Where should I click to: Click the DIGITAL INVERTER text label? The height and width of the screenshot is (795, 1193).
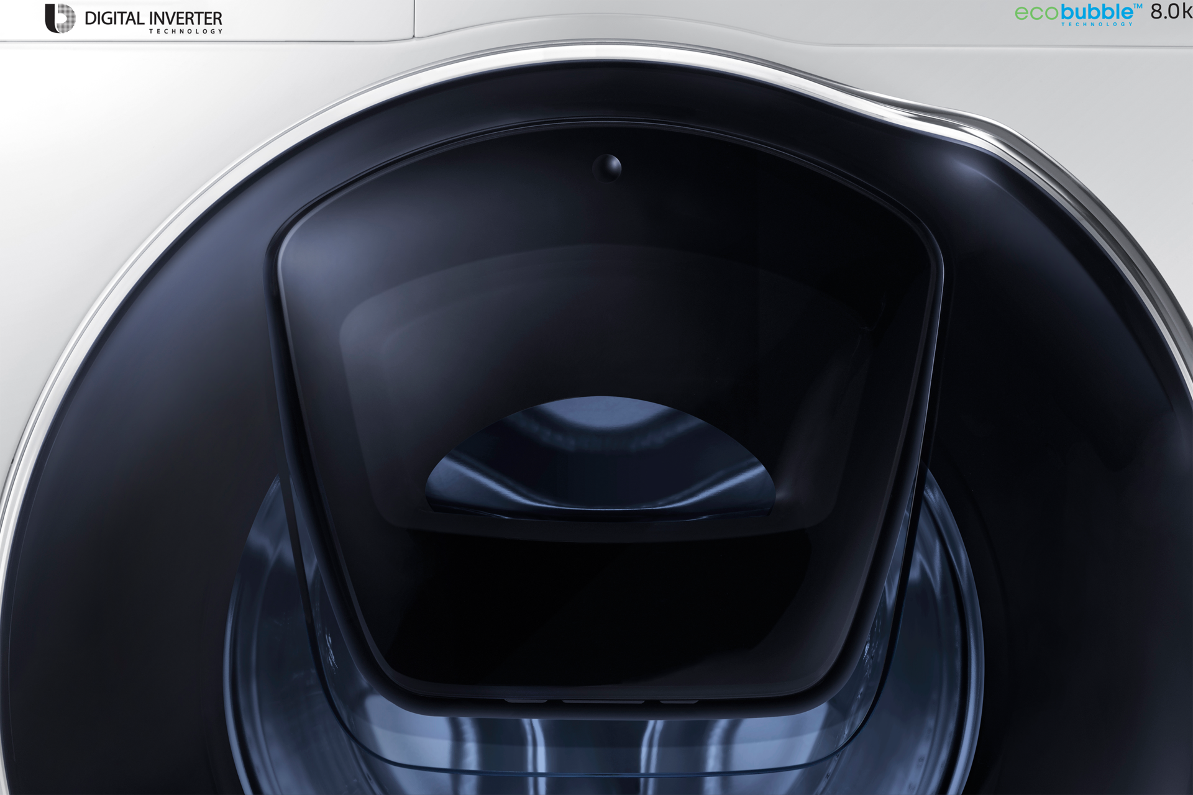click(153, 19)
